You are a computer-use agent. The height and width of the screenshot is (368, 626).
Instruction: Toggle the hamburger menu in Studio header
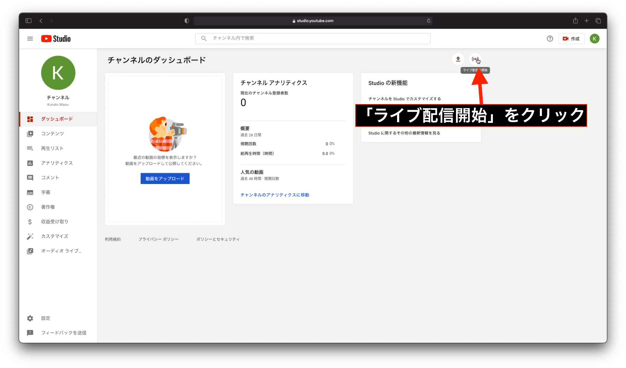(x=30, y=39)
